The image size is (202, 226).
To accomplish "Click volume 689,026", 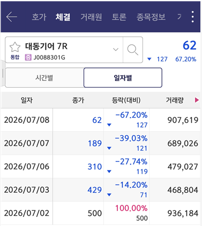I will coord(183,144).
